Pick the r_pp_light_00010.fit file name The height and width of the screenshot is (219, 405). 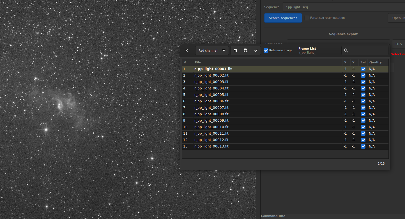(x=211, y=127)
